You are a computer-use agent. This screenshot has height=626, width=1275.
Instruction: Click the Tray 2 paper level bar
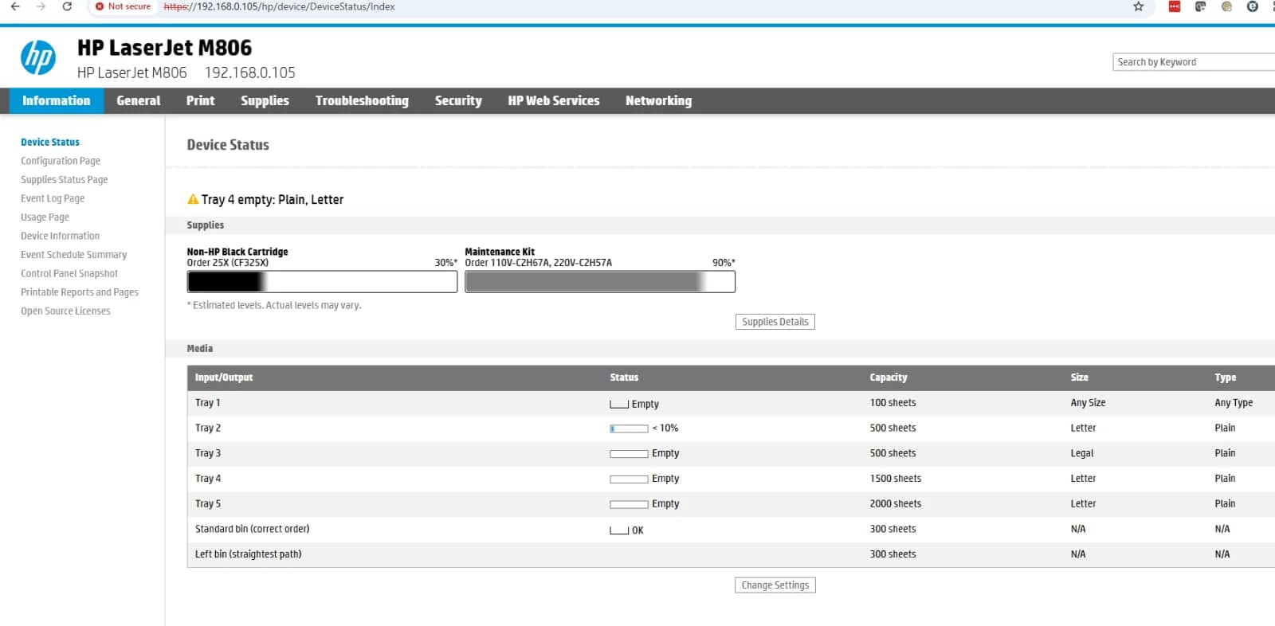pos(629,428)
